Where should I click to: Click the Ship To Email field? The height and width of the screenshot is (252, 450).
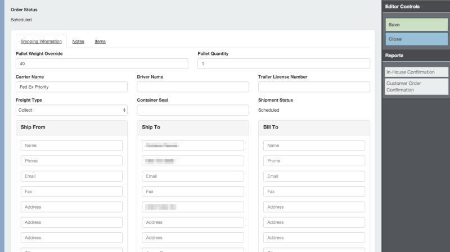[x=192, y=176]
